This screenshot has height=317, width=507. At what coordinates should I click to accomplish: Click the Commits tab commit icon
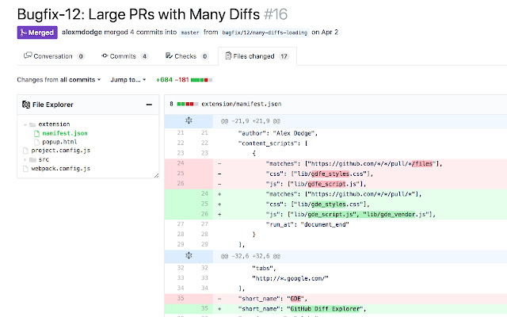(106, 56)
